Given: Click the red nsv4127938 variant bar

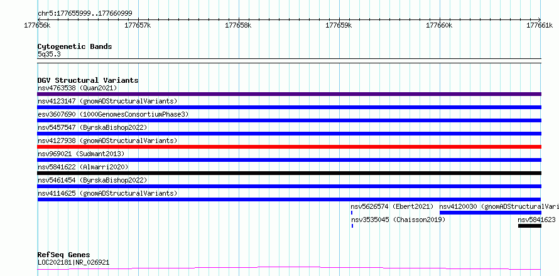Looking at the screenshot, I should (x=289, y=147).
